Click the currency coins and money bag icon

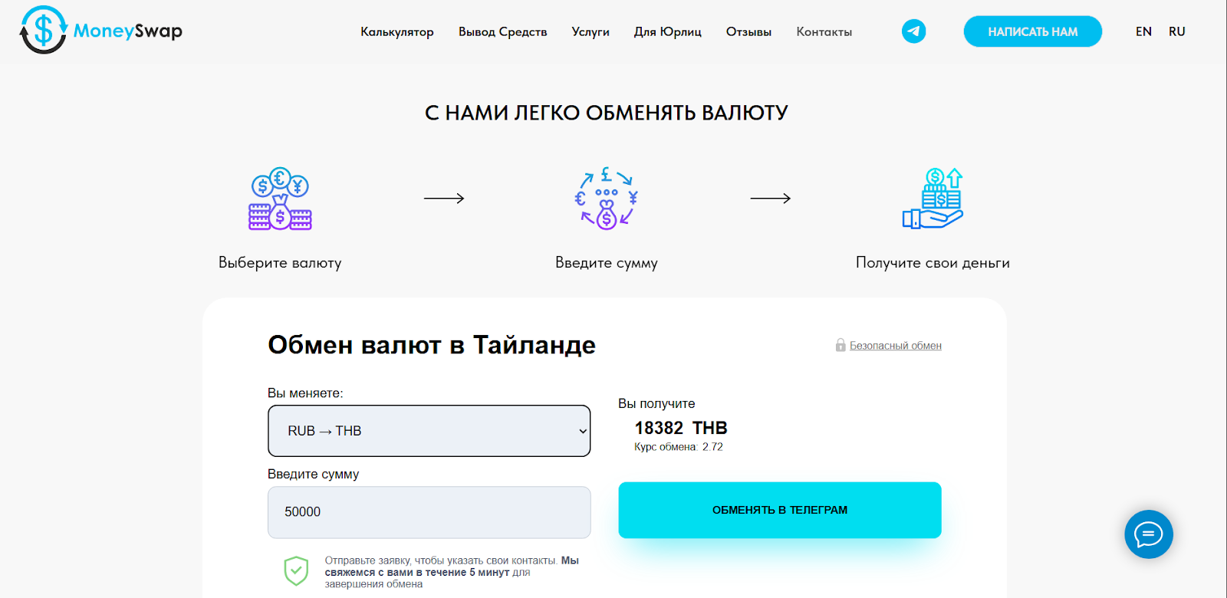click(x=280, y=199)
